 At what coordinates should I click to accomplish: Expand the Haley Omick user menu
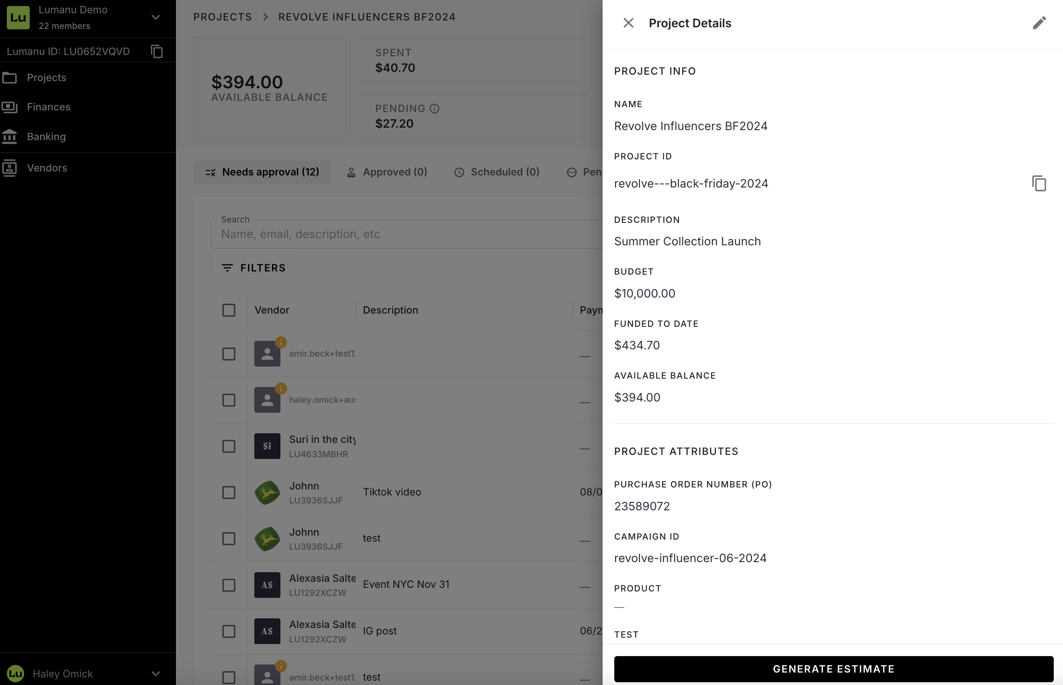click(x=155, y=673)
